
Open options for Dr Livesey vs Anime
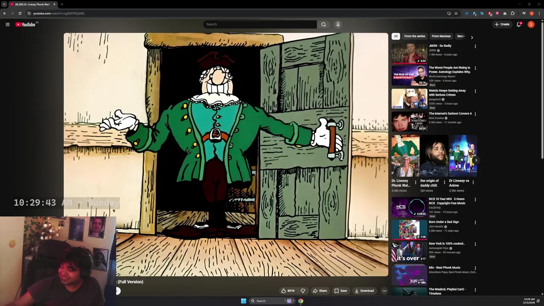tap(473, 182)
